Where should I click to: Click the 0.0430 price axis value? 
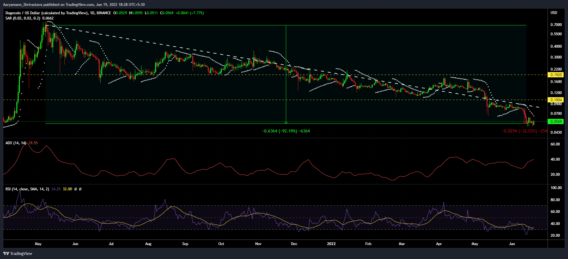click(x=556, y=132)
